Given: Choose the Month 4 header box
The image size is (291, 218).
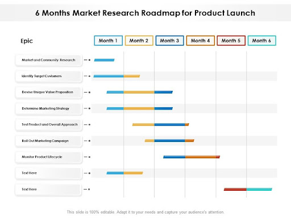Looking at the screenshot, I should click(201, 40).
